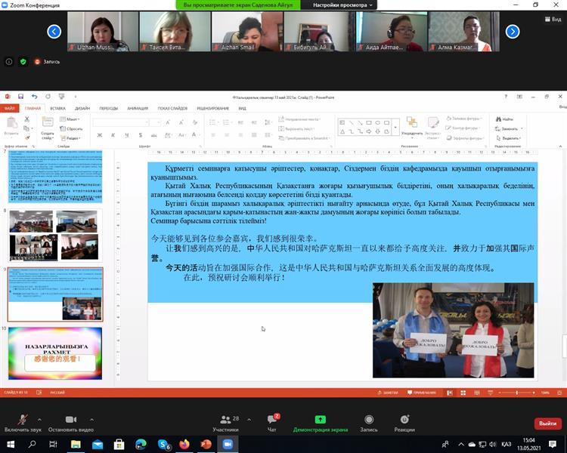Open the ДИЗАЙН ribbon tab
Image resolution: width=567 pixels, height=453 pixels.
(x=82, y=108)
